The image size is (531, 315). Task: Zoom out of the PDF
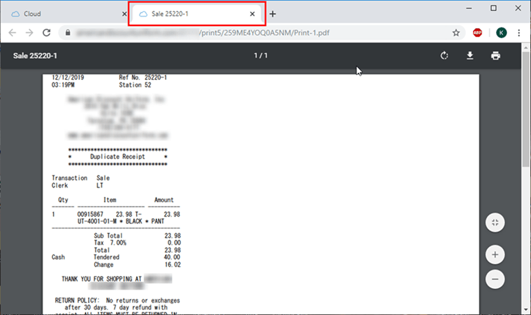pyautogui.click(x=495, y=279)
